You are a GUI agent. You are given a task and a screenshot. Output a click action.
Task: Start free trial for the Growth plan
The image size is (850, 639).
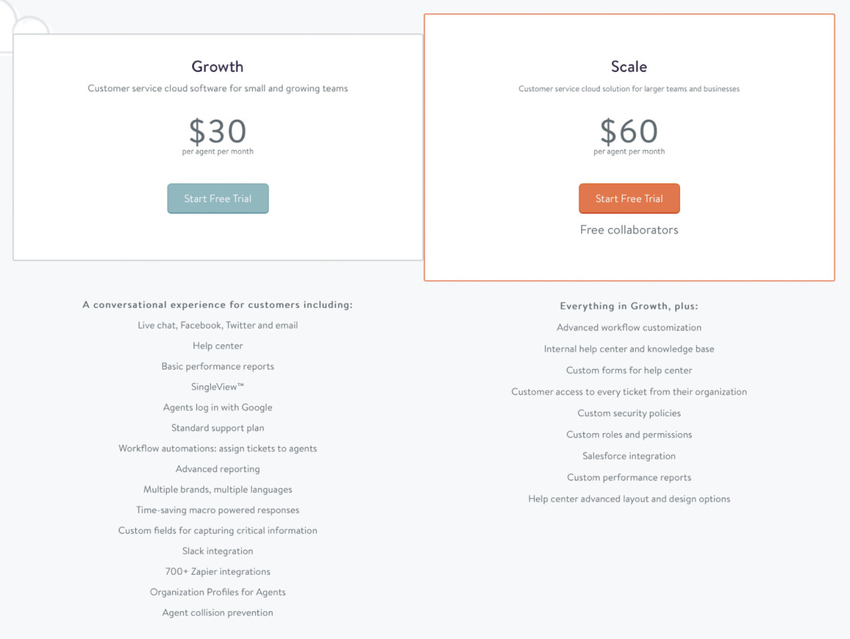point(217,198)
